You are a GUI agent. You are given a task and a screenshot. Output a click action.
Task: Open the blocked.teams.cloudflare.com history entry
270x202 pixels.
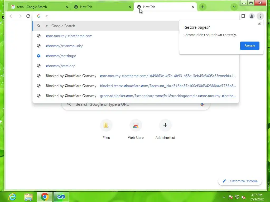point(136,86)
